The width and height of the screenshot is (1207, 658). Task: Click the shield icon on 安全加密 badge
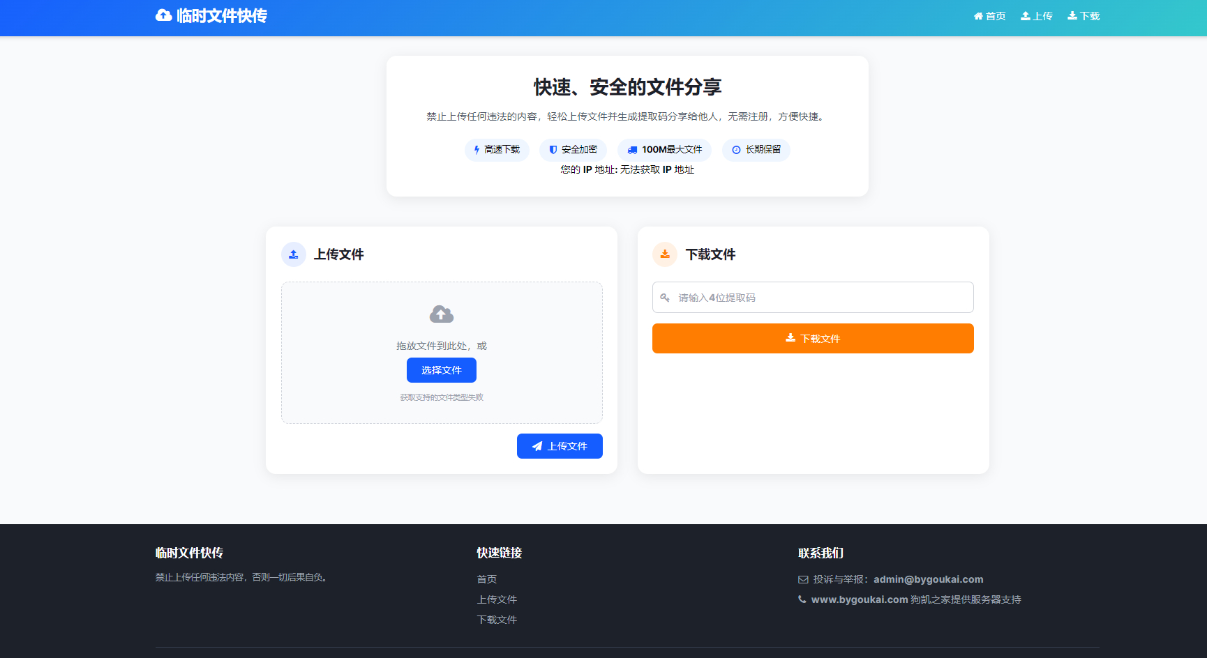553,150
